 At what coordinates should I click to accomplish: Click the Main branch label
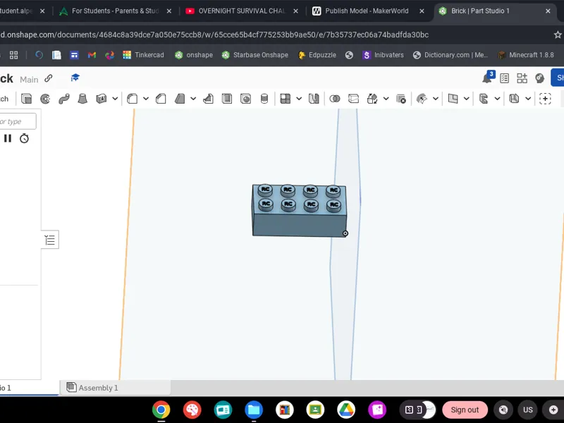(29, 80)
